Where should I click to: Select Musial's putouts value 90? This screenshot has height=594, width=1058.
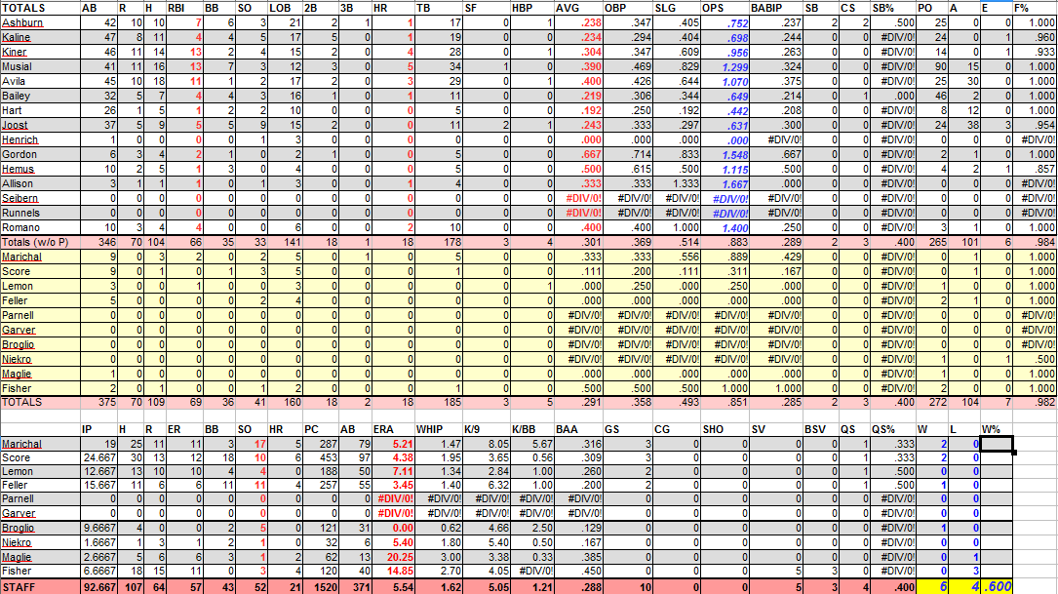(x=932, y=67)
